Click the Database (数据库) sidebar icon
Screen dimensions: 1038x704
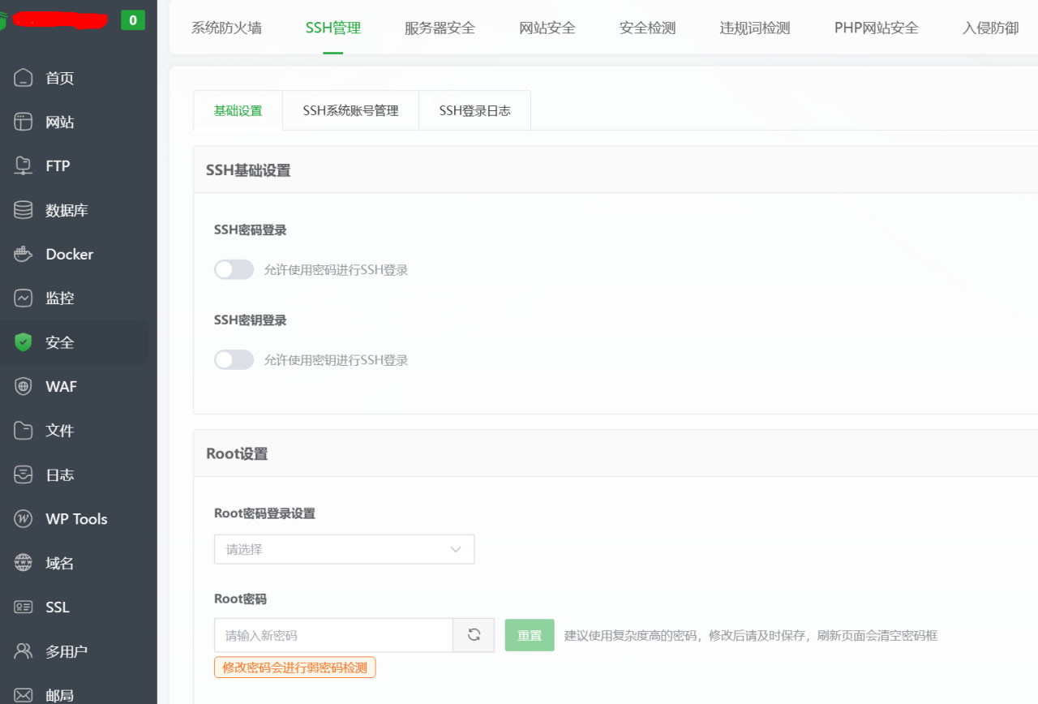(x=24, y=210)
